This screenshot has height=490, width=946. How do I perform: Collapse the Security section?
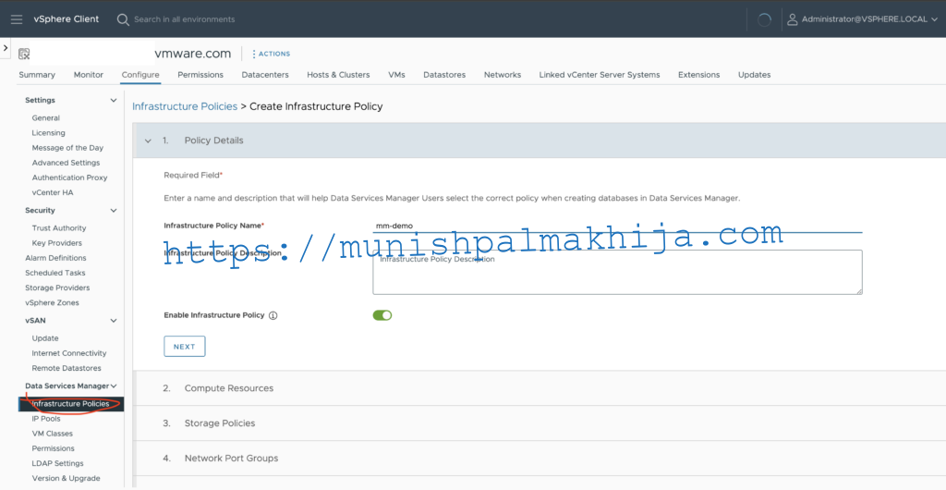[113, 211]
